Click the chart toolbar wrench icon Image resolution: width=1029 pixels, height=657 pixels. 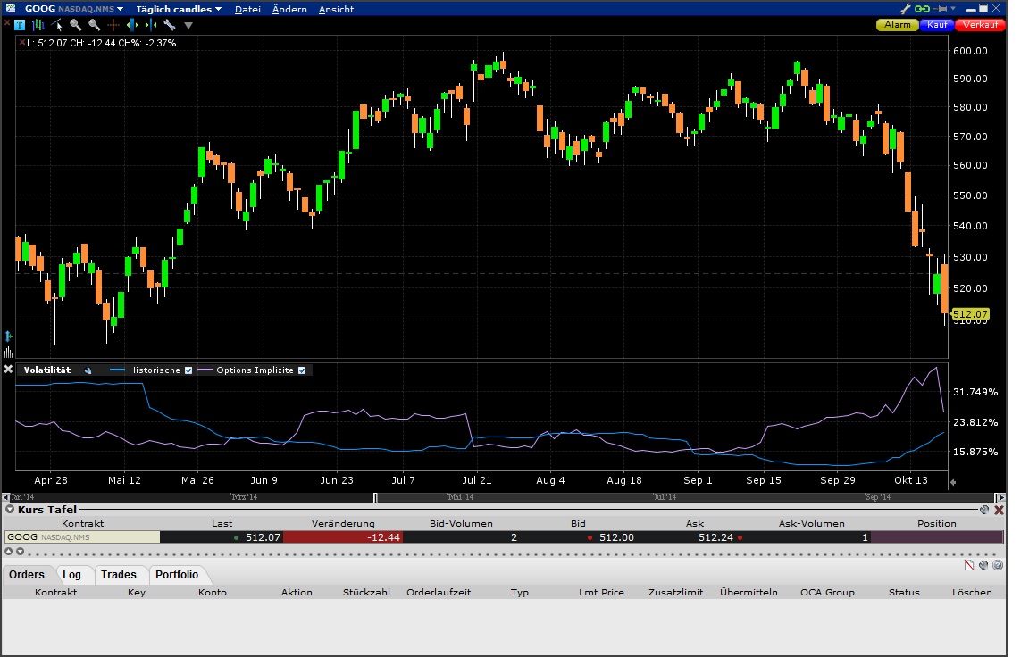(169, 25)
